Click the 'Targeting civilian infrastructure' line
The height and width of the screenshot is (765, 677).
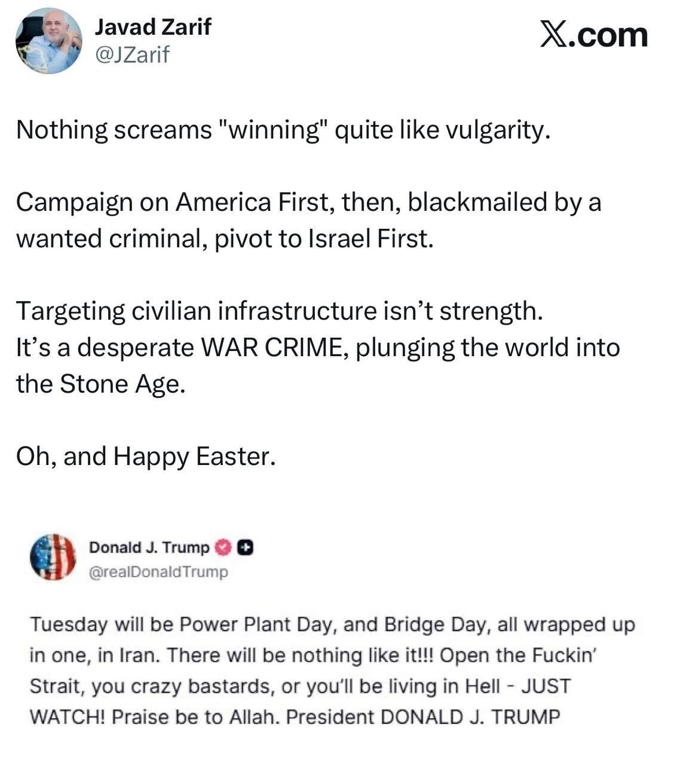pyautogui.click(x=279, y=311)
